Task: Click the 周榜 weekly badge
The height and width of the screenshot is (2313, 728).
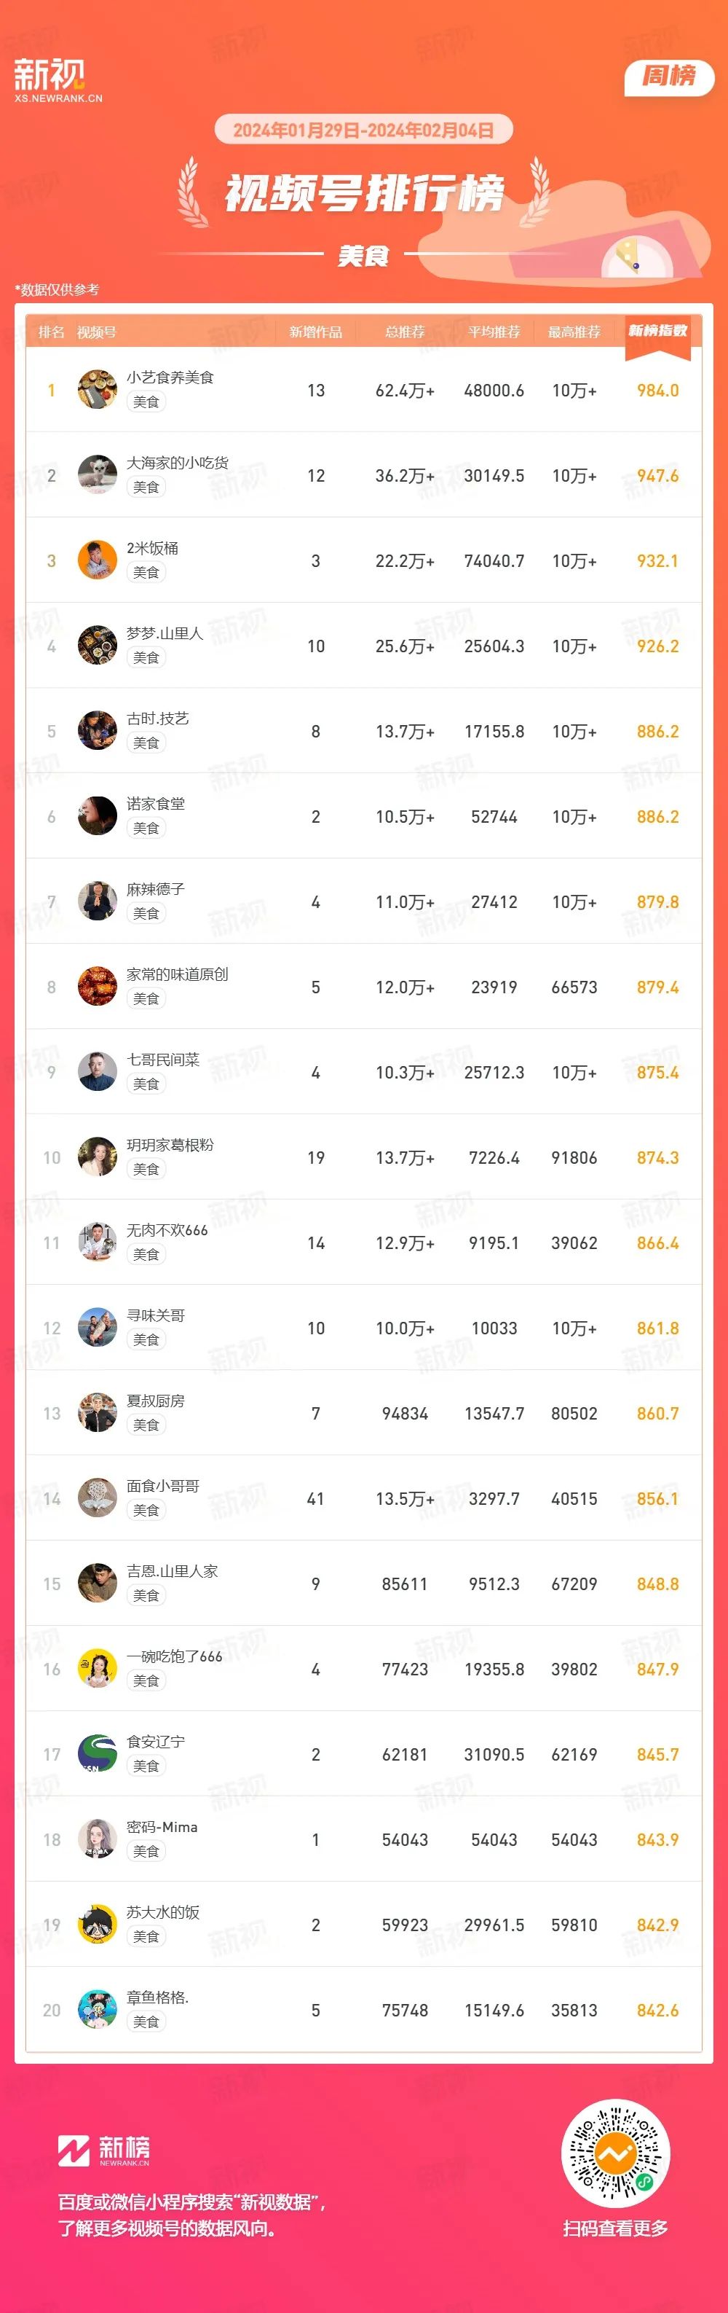Action: (x=669, y=77)
